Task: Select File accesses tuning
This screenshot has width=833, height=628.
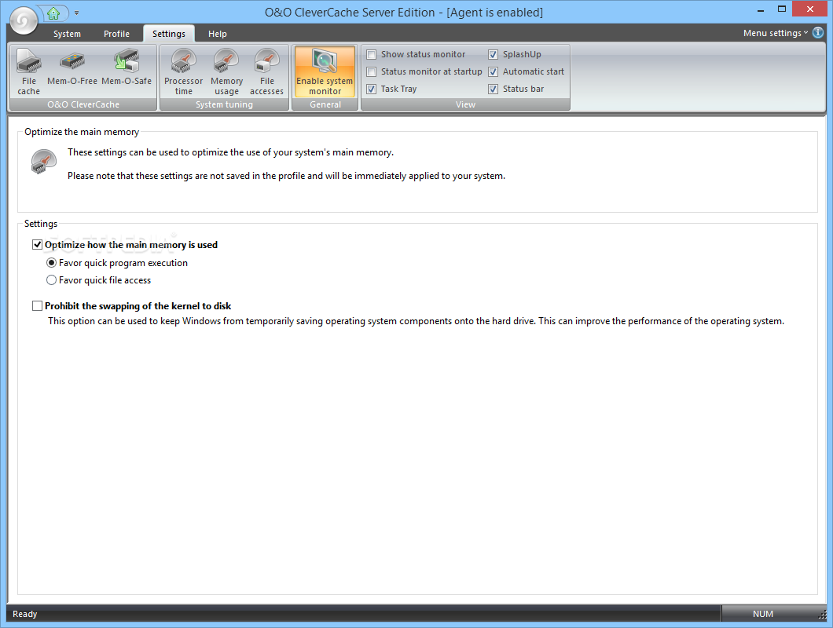Action: [266, 72]
